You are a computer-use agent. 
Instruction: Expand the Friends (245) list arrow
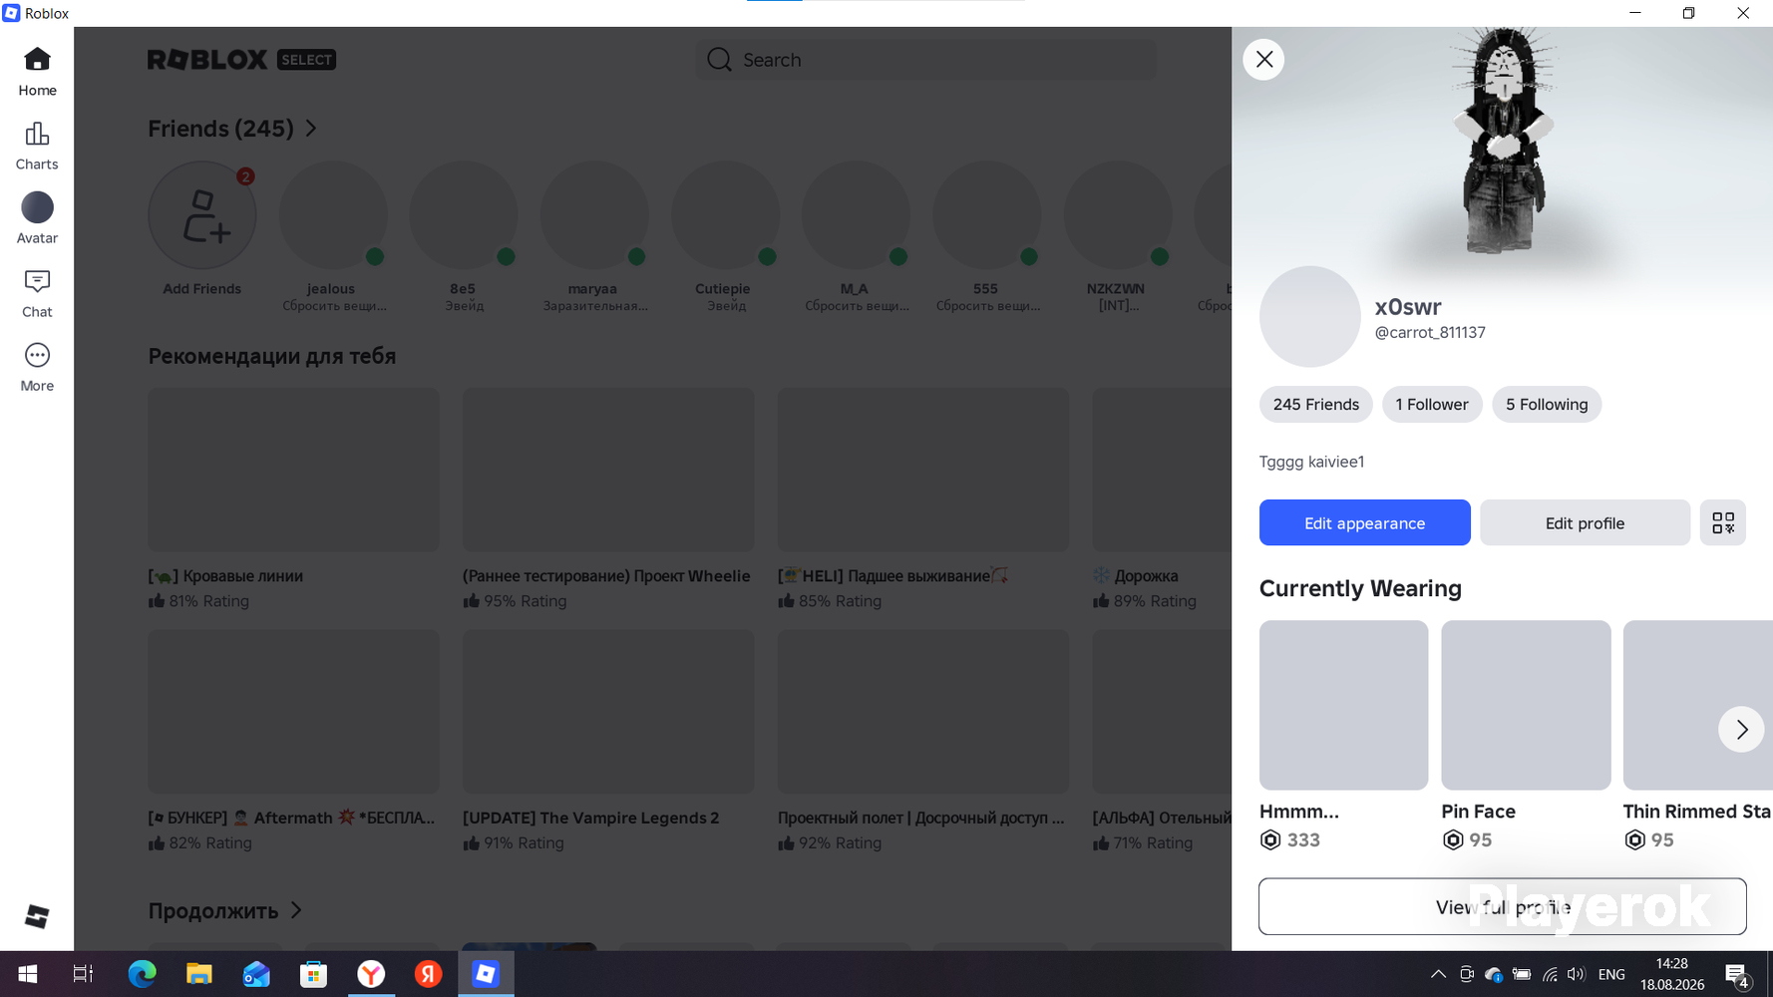click(311, 129)
